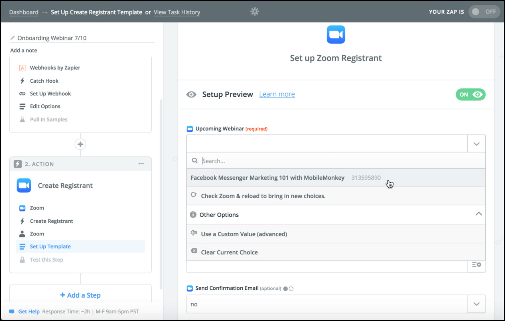Select Catch Hook in trigger step
Image resolution: width=505 pixels, height=321 pixels.
[x=44, y=81]
